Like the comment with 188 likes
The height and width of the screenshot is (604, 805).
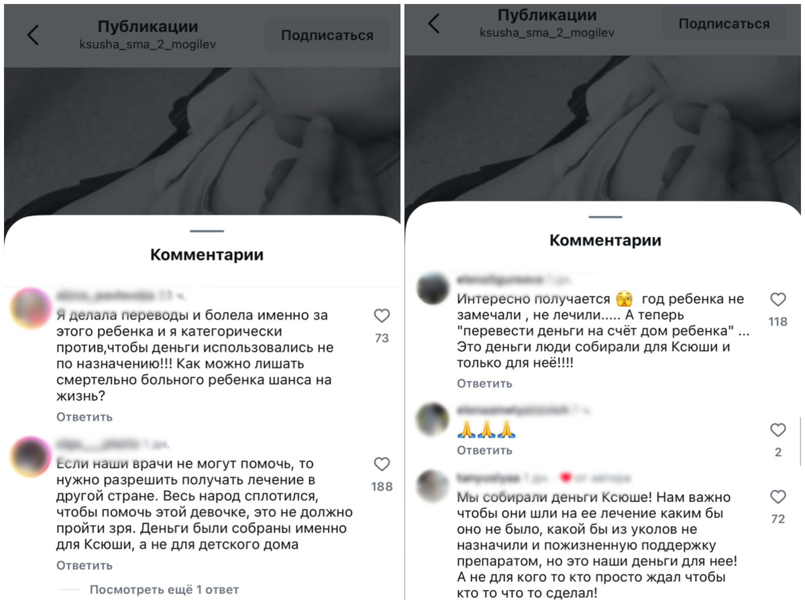pos(382,464)
